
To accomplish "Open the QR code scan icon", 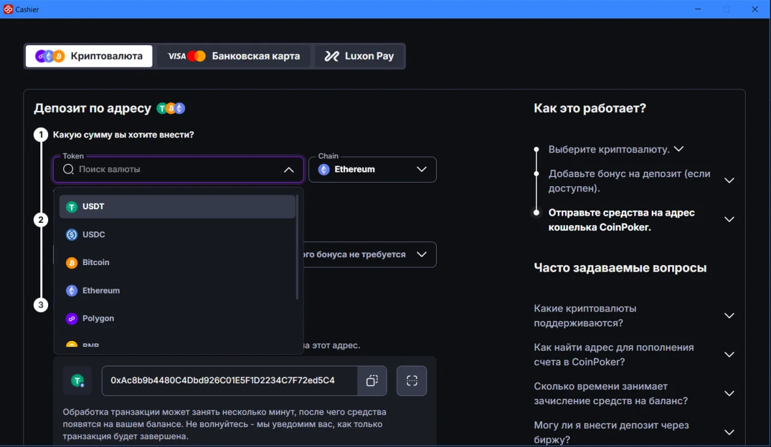I will [412, 381].
